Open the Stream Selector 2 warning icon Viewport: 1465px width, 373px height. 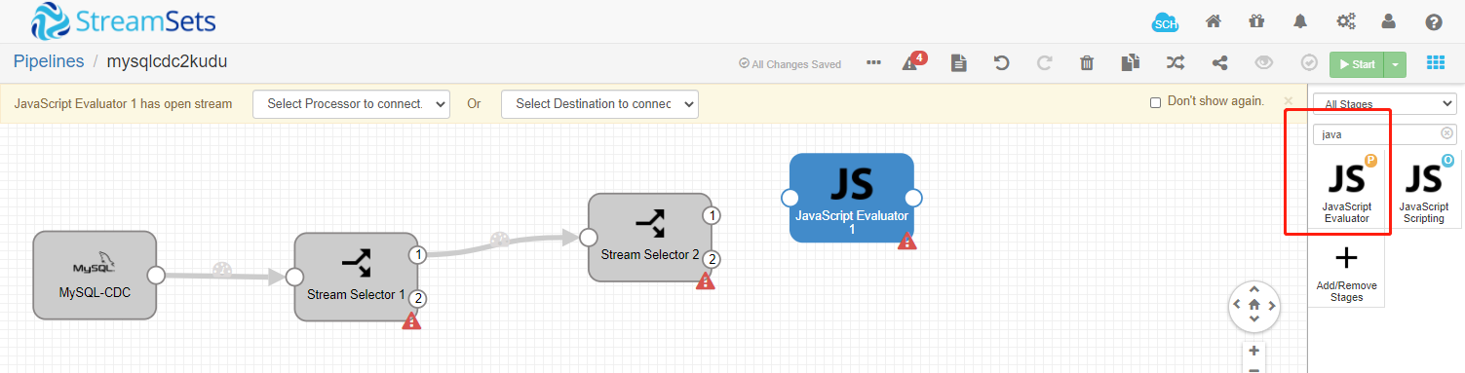click(706, 280)
